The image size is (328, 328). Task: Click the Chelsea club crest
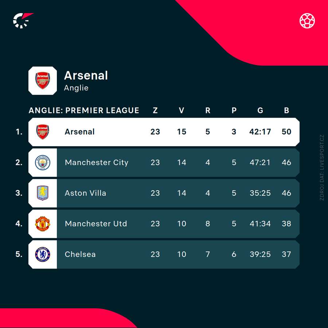(x=43, y=254)
